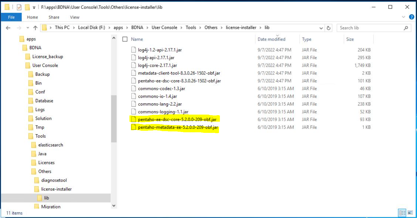Image resolution: width=417 pixels, height=218 pixels.
Task: Switch to Large icons view layout
Action: (410, 213)
